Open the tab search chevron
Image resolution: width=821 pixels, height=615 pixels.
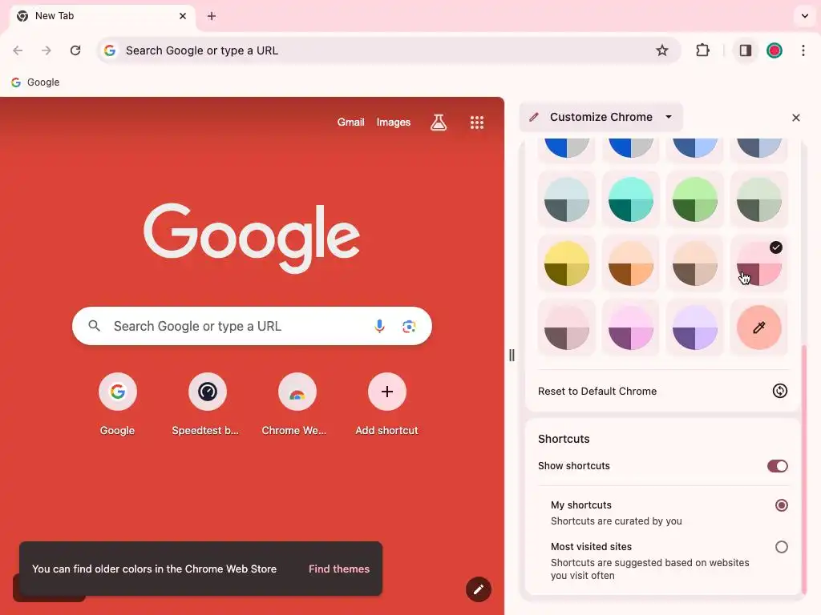[805, 16]
